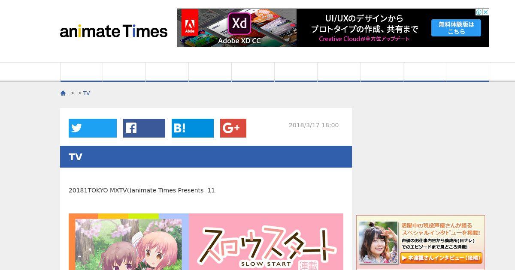Open Adobe XD CC banner ad
Image resolution: width=515 pixels, height=270 pixels.
click(333, 28)
